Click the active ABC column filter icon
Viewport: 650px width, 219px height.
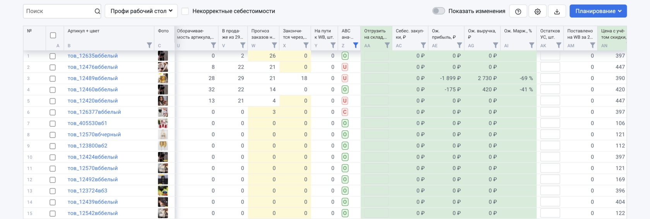coord(356,45)
